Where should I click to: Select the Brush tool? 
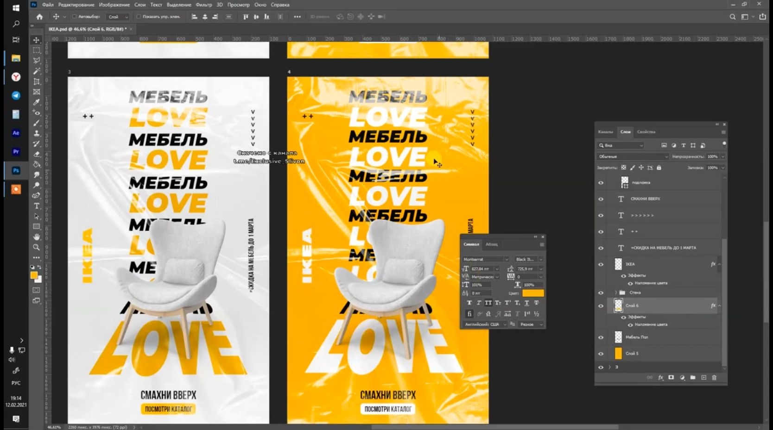point(36,123)
